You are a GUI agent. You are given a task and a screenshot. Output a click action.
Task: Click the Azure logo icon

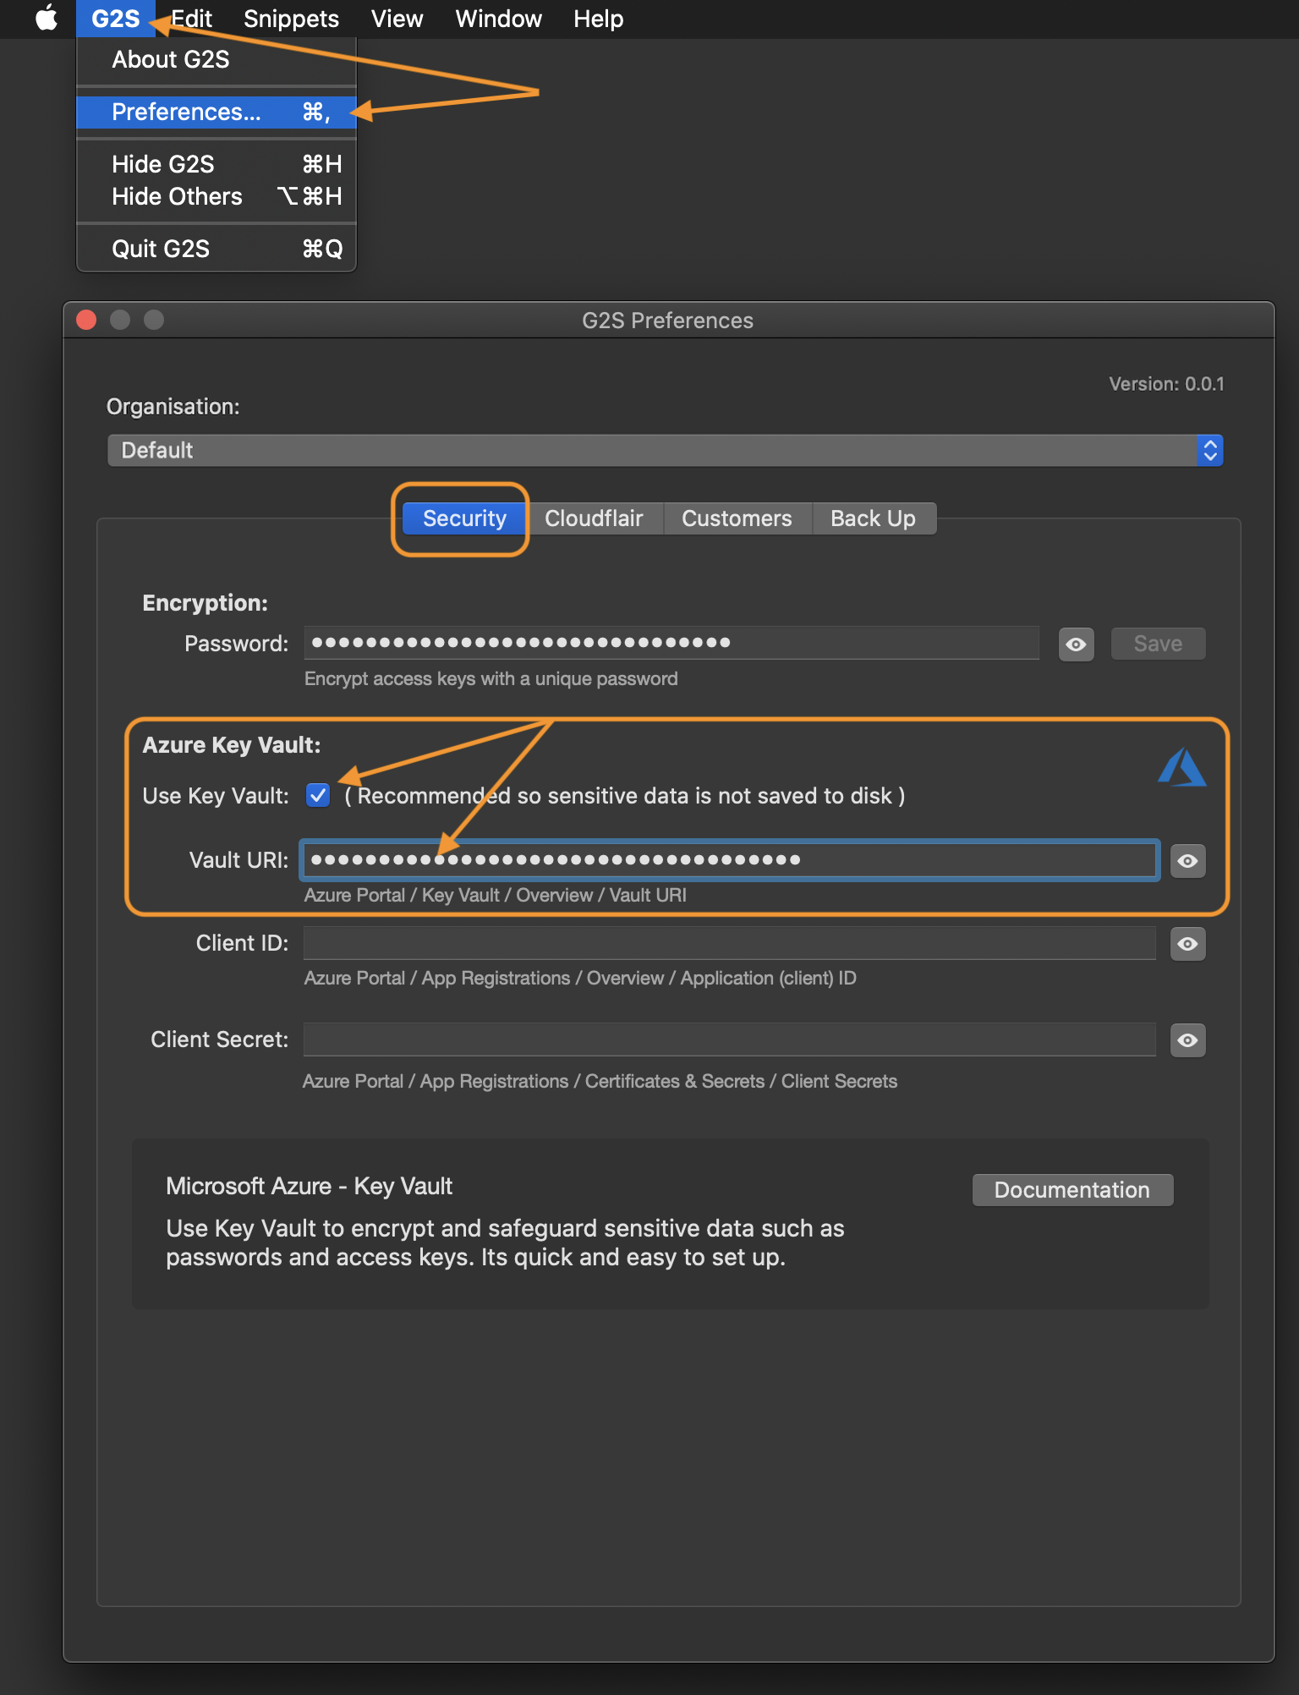click(x=1181, y=768)
